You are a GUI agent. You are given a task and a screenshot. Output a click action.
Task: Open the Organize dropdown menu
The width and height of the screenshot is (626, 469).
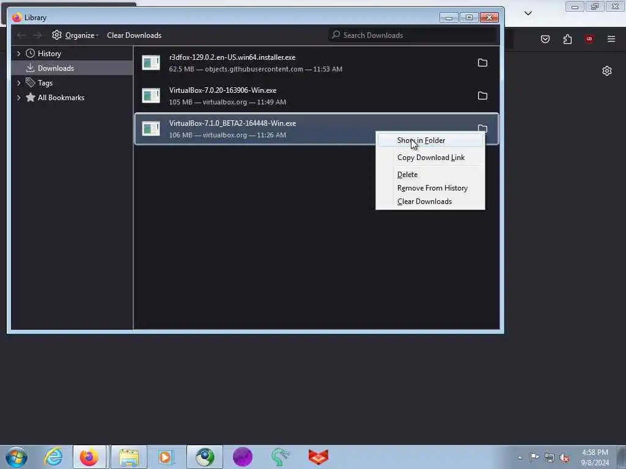point(75,35)
